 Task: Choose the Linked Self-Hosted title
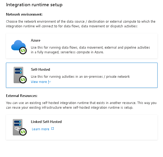click(46, 122)
